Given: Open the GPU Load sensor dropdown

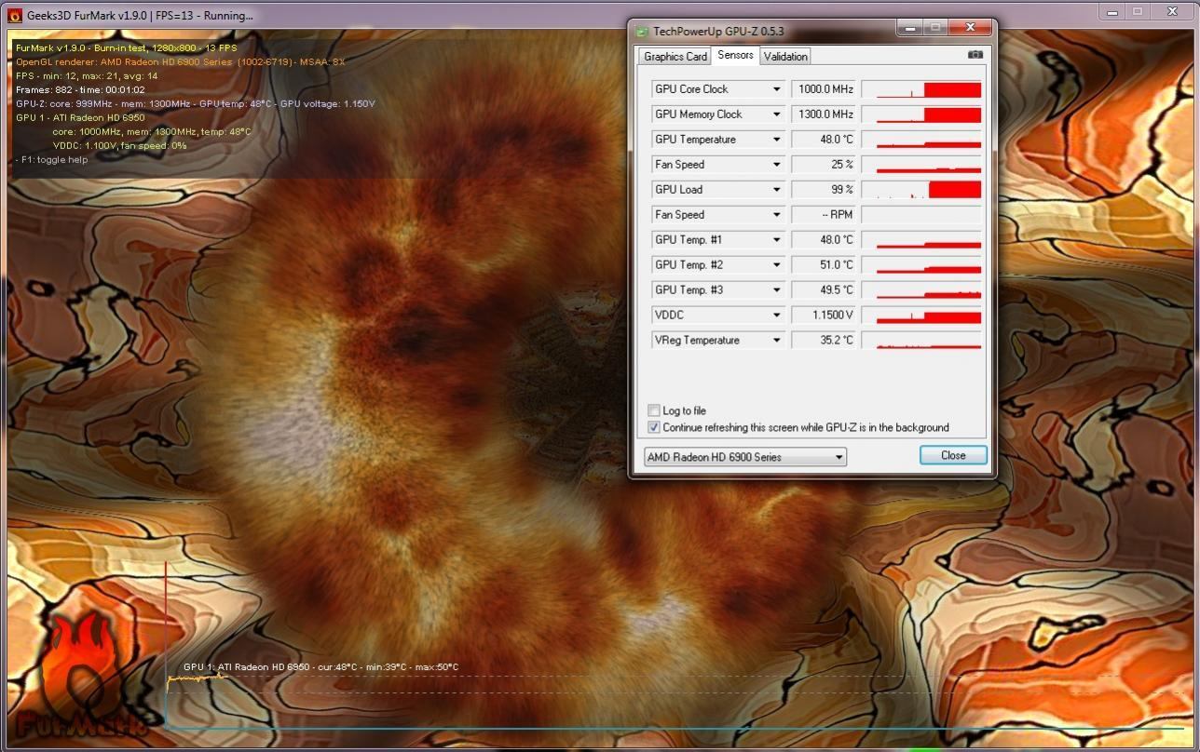Looking at the screenshot, I should (x=776, y=190).
